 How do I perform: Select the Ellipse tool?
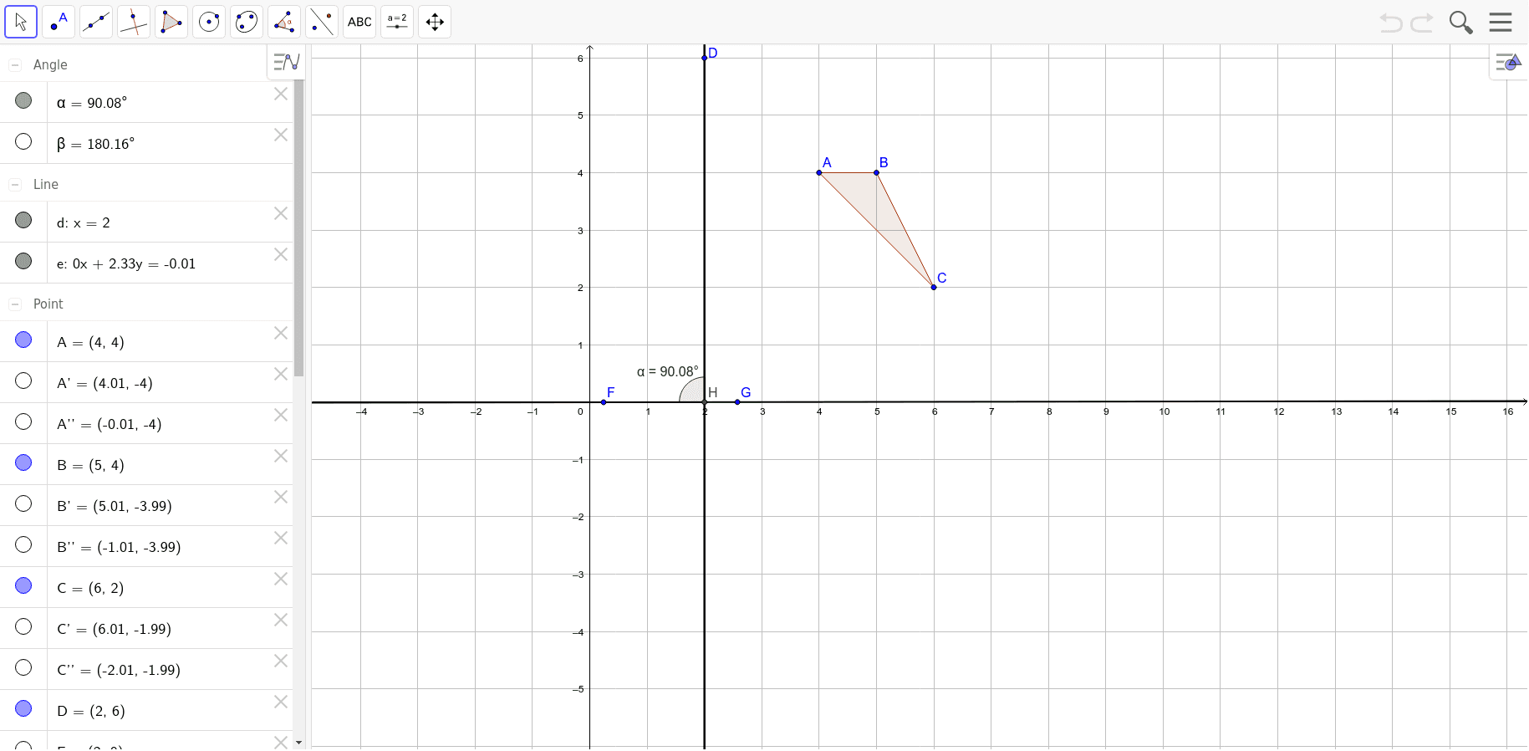pyautogui.click(x=247, y=22)
